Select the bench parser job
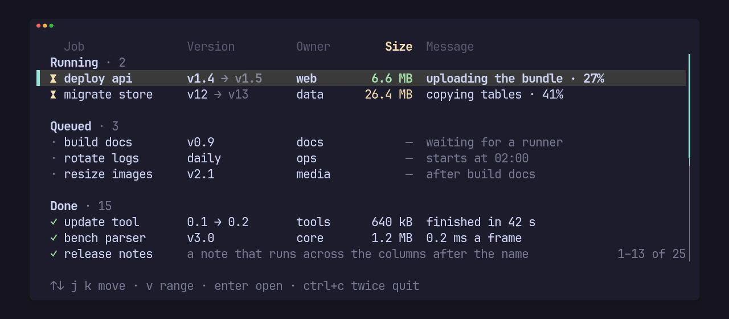Viewport: 729px width, 319px height. 362,238
